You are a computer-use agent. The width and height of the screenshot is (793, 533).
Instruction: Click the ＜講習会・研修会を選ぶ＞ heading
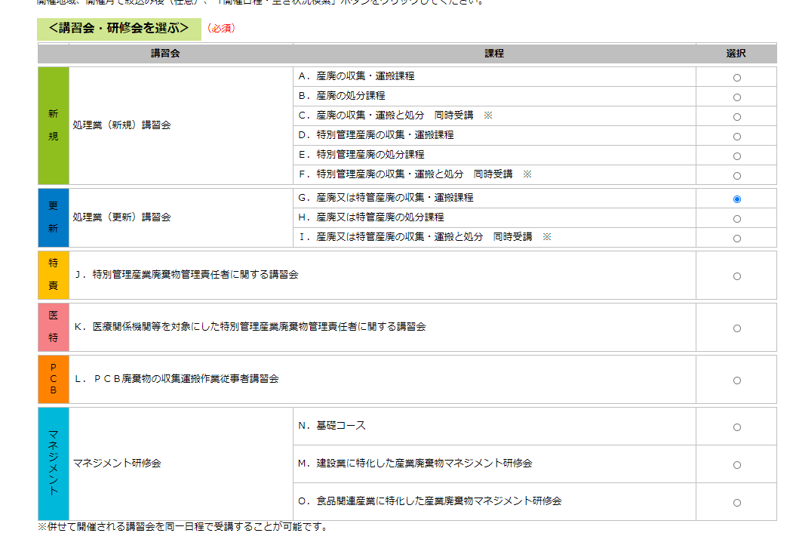pyautogui.click(x=118, y=29)
